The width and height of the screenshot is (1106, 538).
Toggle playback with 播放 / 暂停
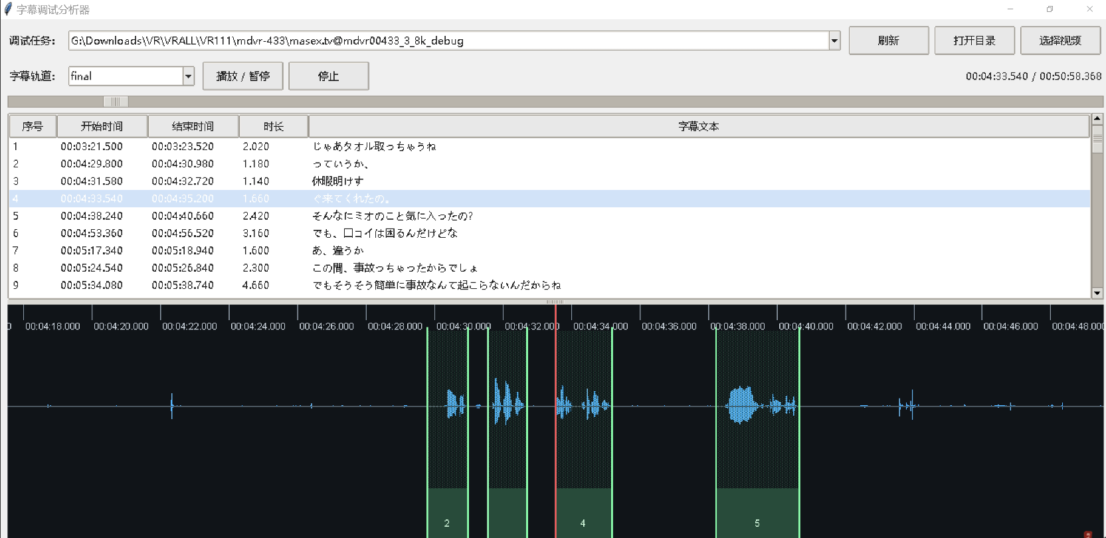coord(243,76)
